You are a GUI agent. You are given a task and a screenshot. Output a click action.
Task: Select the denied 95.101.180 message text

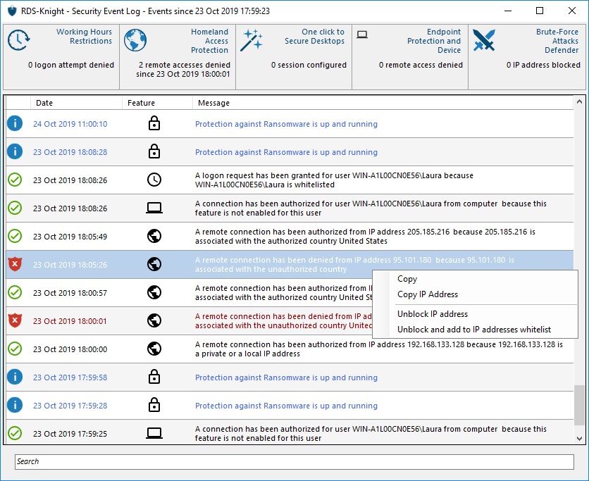point(354,264)
